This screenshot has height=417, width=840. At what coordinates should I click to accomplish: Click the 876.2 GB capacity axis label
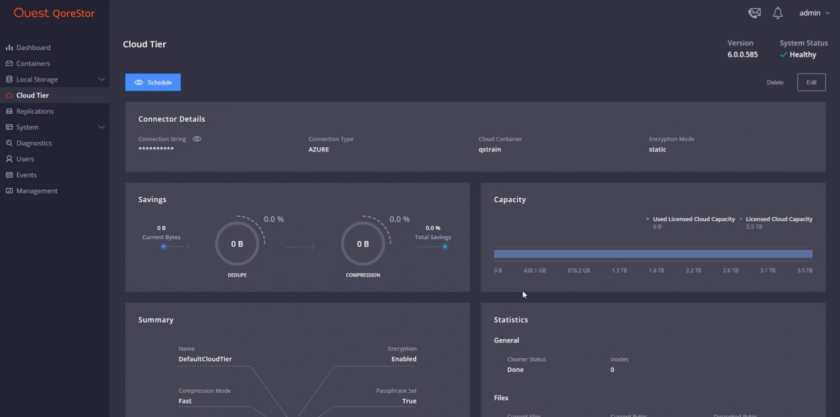coord(579,271)
